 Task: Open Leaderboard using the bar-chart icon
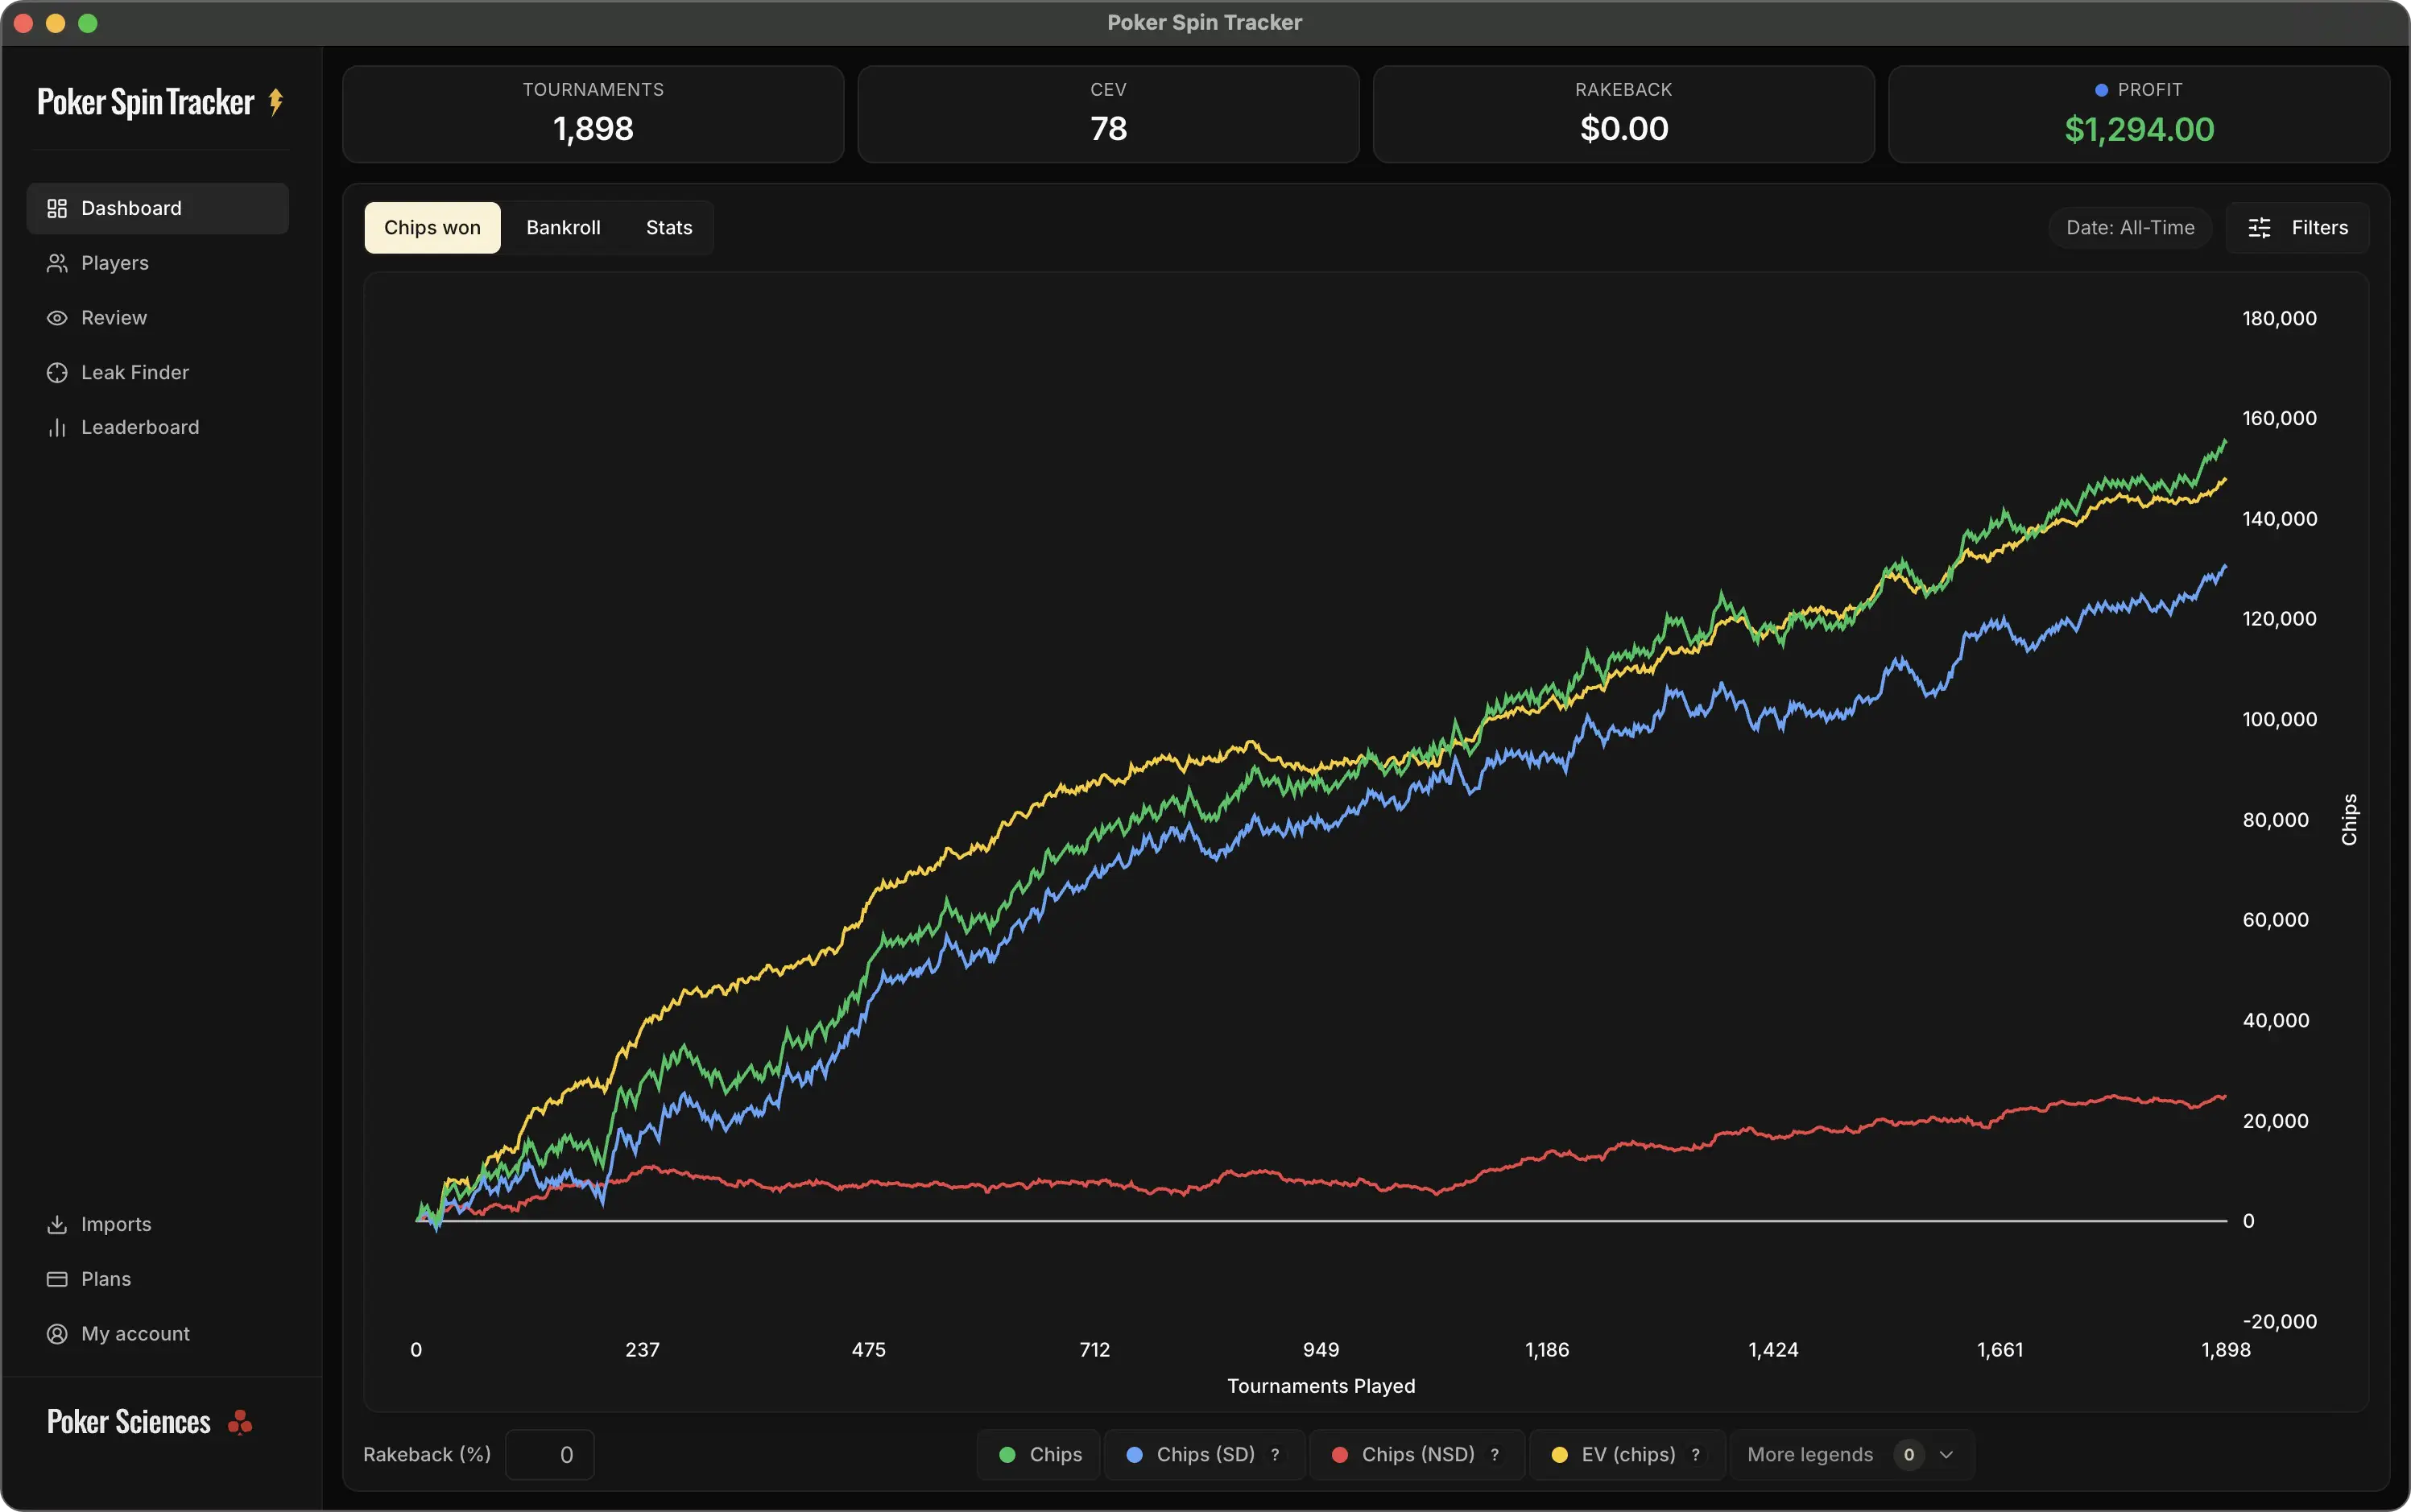point(57,427)
